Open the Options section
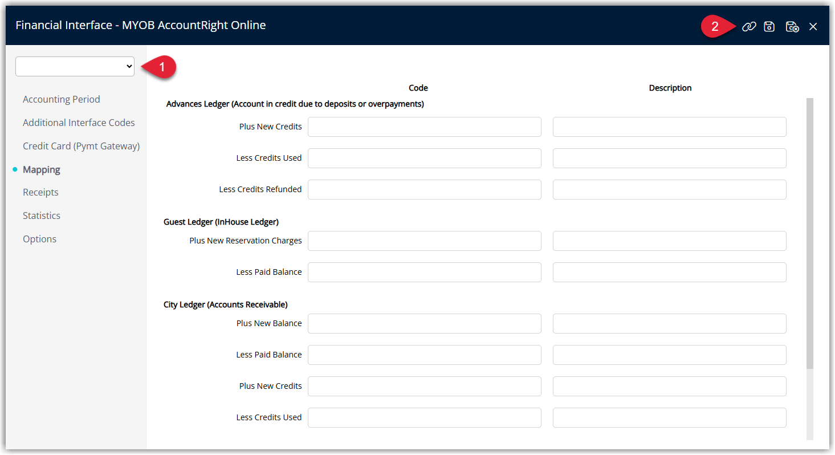 point(39,239)
